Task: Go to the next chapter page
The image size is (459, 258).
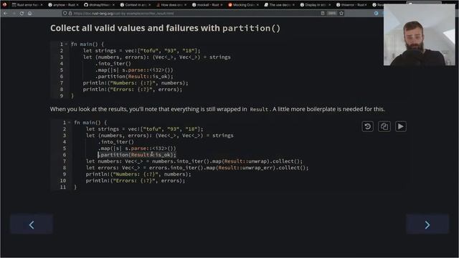Action: pyautogui.click(x=427, y=224)
